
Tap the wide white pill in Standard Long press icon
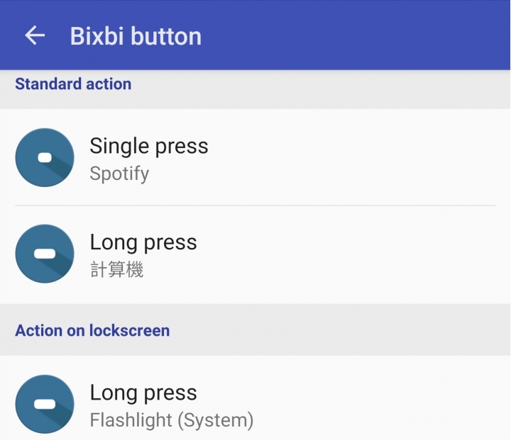tap(45, 254)
